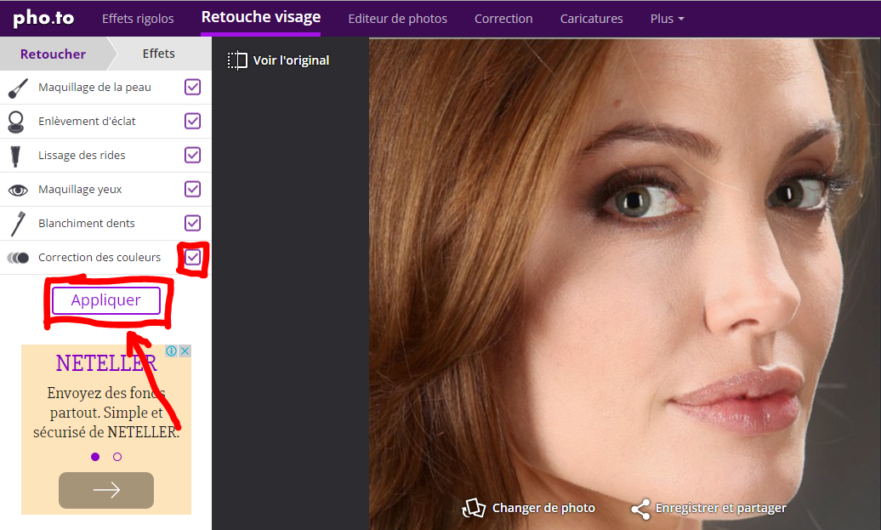Click Changer de photo text
881x530 pixels.
click(x=543, y=508)
